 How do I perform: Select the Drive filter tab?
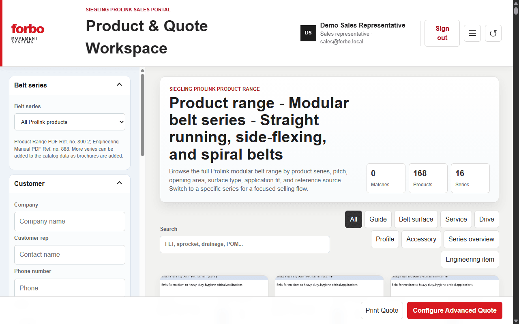pos(487,219)
